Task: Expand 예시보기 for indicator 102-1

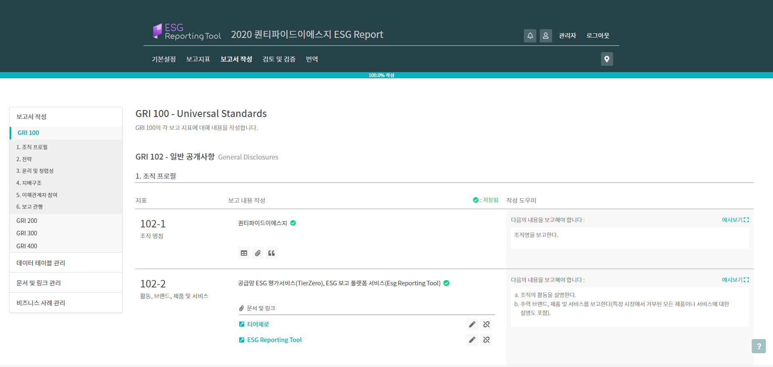Action: (735, 220)
